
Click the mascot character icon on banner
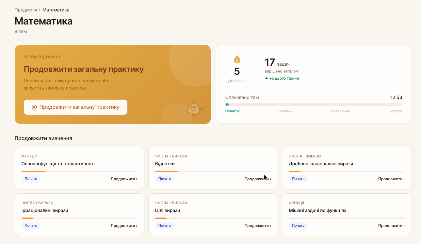[x=195, y=108]
